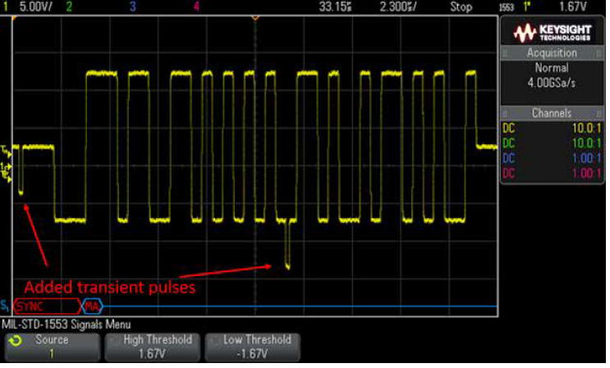Select channel 3 indicator in top bar
The height and width of the screenshot is (368, 610).
(133, 7)
